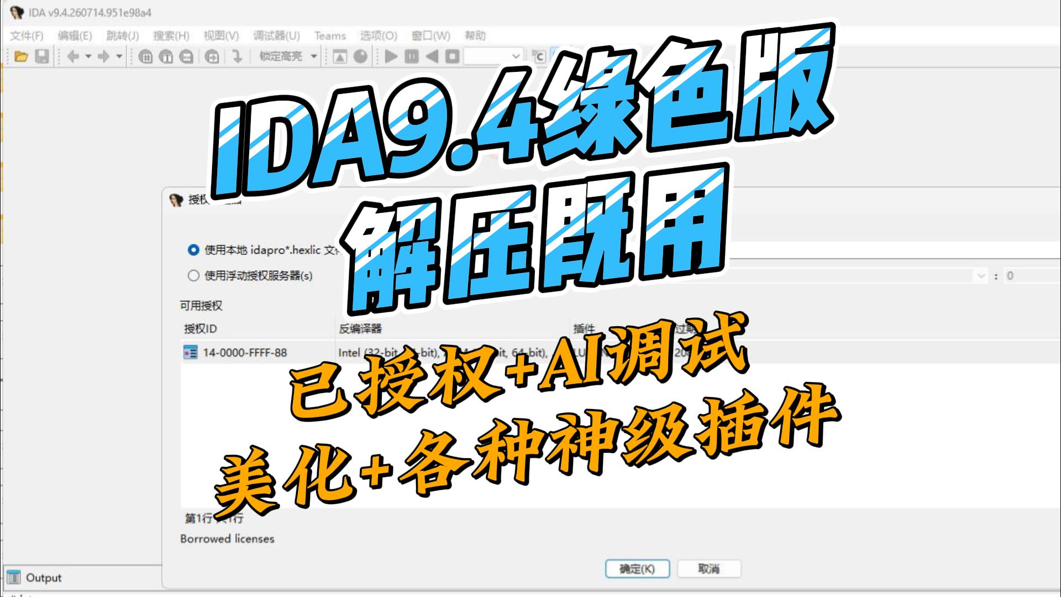
Task: Click the Output panel icon
Action: 14,577
